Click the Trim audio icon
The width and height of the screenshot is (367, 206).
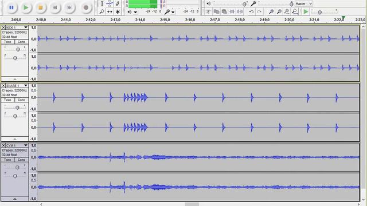pos(232,11)
